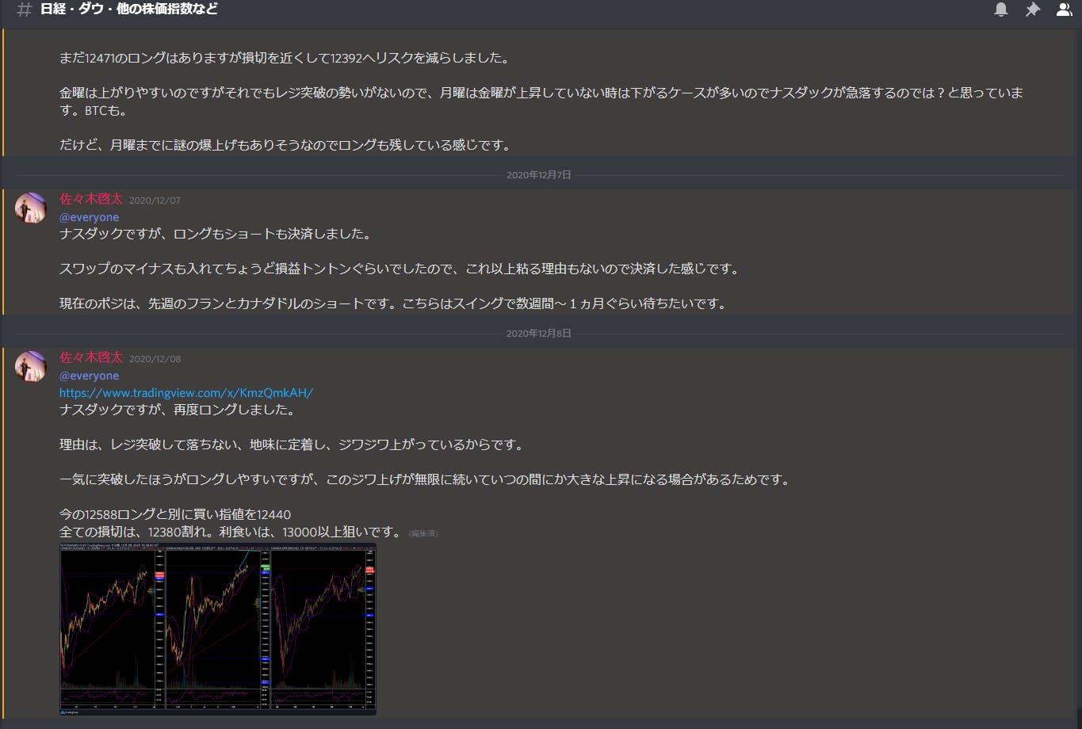Click the hash symbol beside the channel name
The width and height of the screenshot is (1082, 729).
(25, 10)
